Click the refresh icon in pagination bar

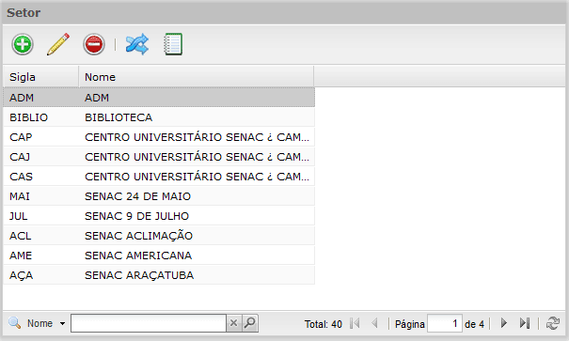[553, 323]
